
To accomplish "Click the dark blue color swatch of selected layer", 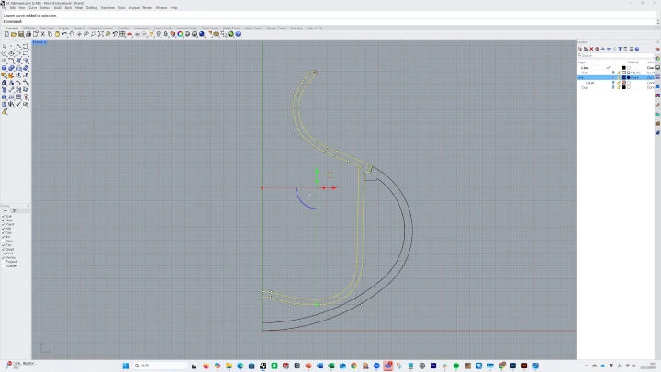I will 624,77.
